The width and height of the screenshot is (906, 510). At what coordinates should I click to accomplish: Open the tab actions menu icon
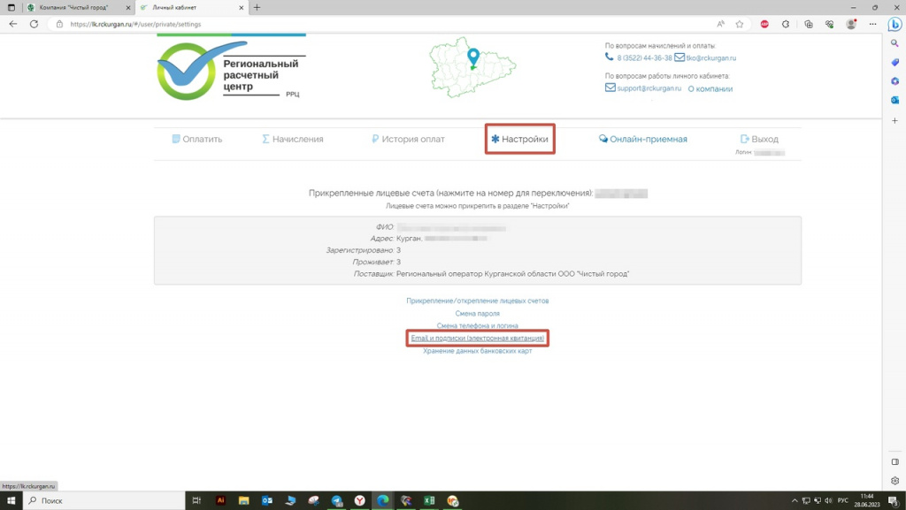click(x=11, y=7)
